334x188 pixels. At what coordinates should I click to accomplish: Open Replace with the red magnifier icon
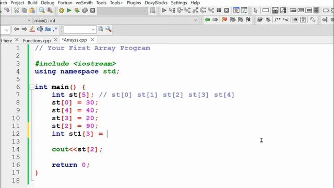coord(50,10)
